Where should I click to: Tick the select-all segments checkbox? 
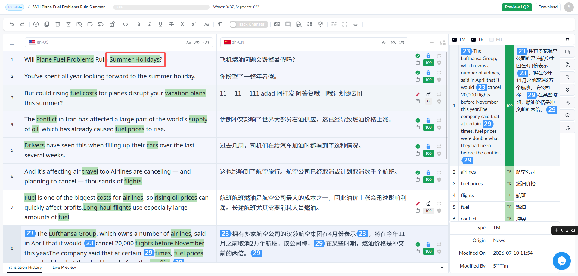pos(12,42)
